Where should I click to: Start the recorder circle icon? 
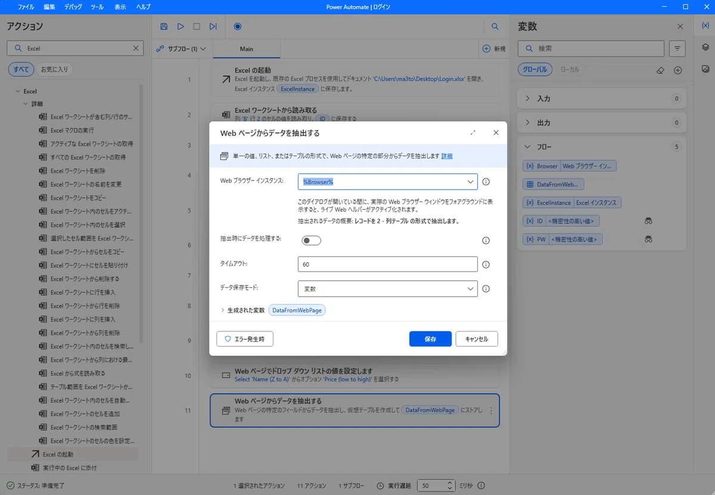click(238, 26)
